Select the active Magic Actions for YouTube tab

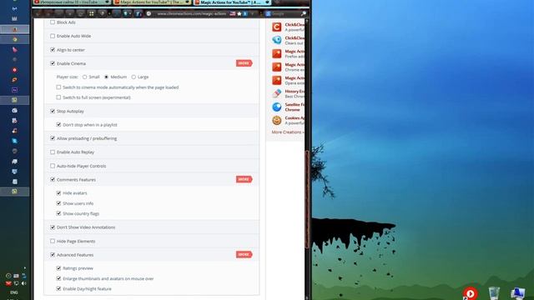tap(232, 2)
